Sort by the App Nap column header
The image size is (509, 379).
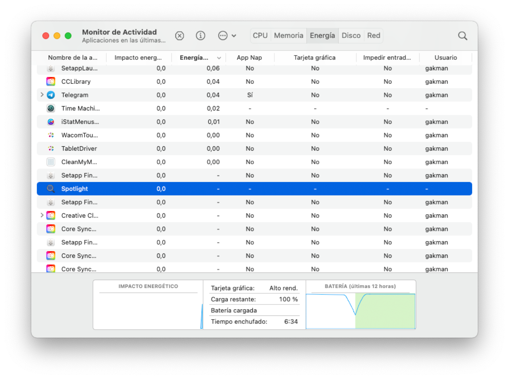pyautogui.click(x=249, y=58)
